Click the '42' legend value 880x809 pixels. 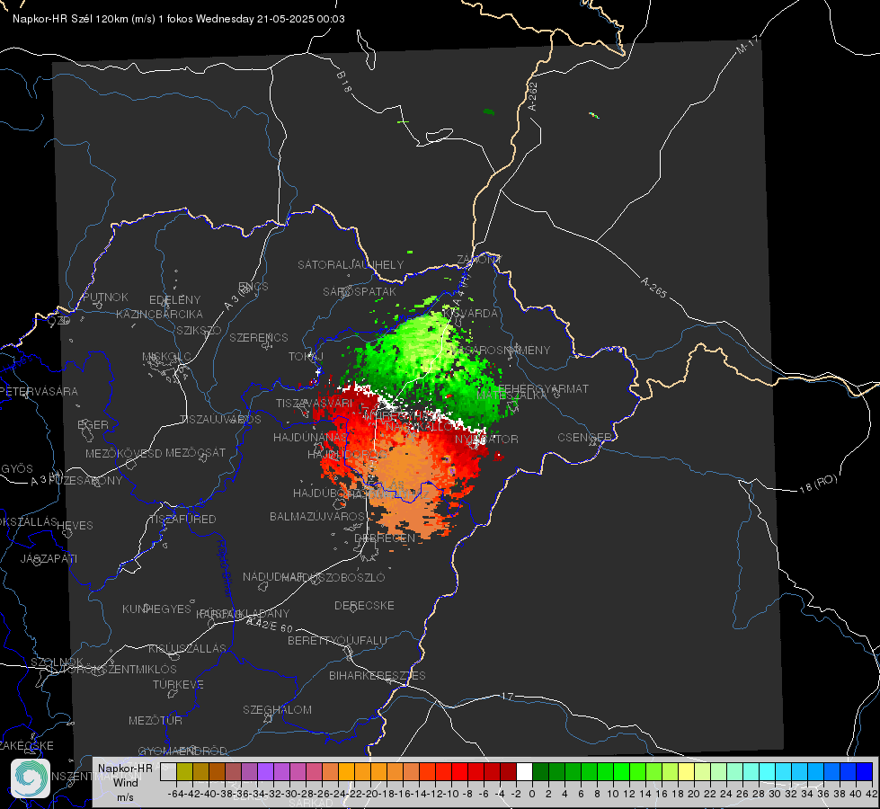(871, 794)
